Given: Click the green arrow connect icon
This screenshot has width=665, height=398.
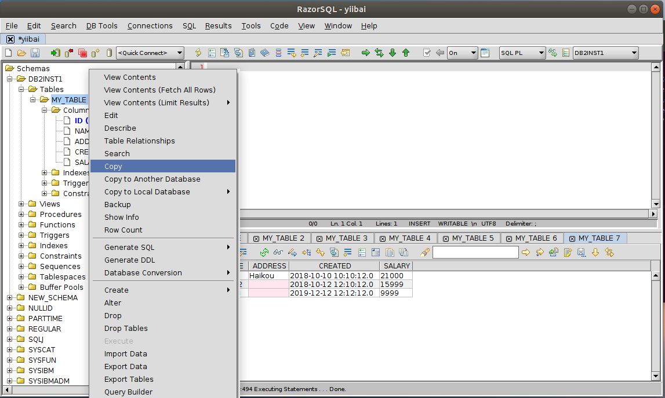Looking at the screenshot, I should (x=55, y=53).
